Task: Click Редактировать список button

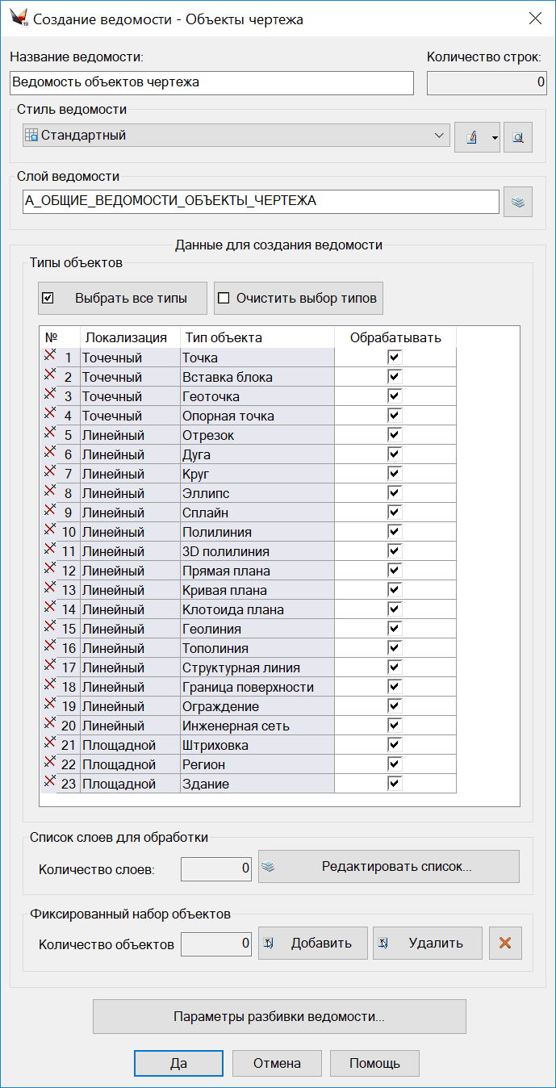Action: [389, 867]
